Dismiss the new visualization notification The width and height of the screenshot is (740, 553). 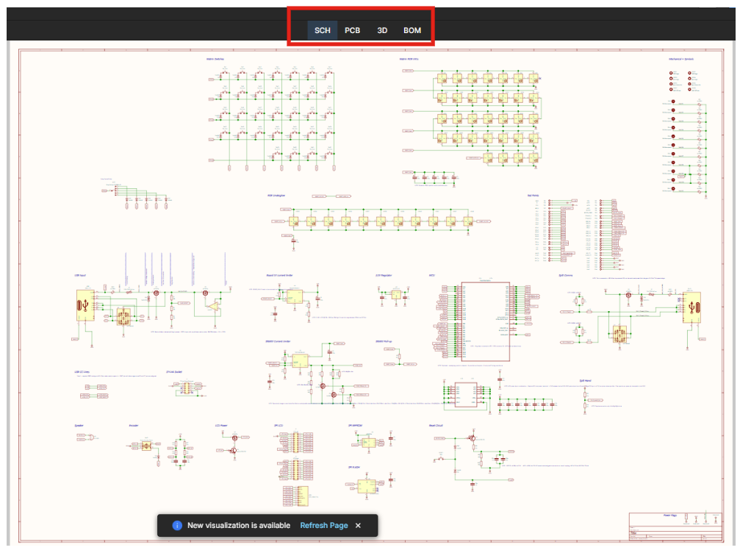point(358,526)
